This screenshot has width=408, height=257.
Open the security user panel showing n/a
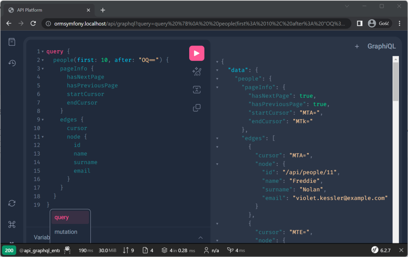tap(211, 250)
